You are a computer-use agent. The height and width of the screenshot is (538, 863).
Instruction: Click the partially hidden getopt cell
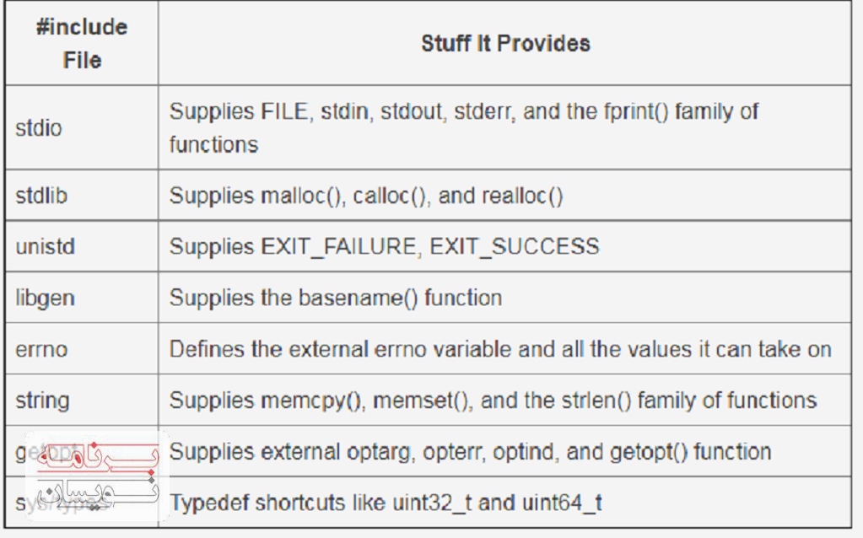(x=82, y=451)
